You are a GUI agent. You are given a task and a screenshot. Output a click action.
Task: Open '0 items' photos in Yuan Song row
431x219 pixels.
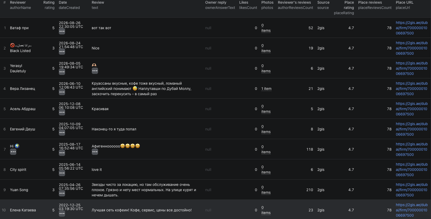point(266,190)
